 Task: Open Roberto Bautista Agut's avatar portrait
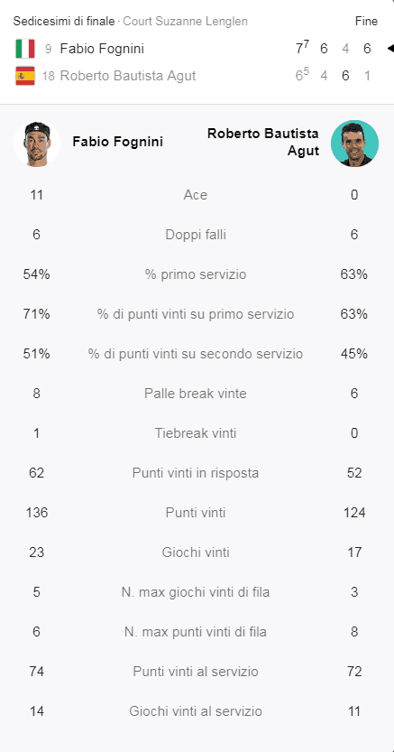pos(354,144)
